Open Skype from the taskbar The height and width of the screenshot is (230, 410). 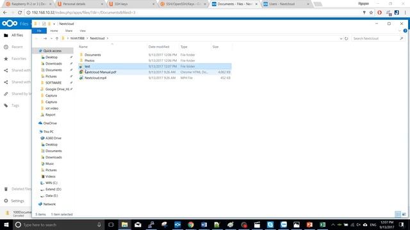point(270,224)
